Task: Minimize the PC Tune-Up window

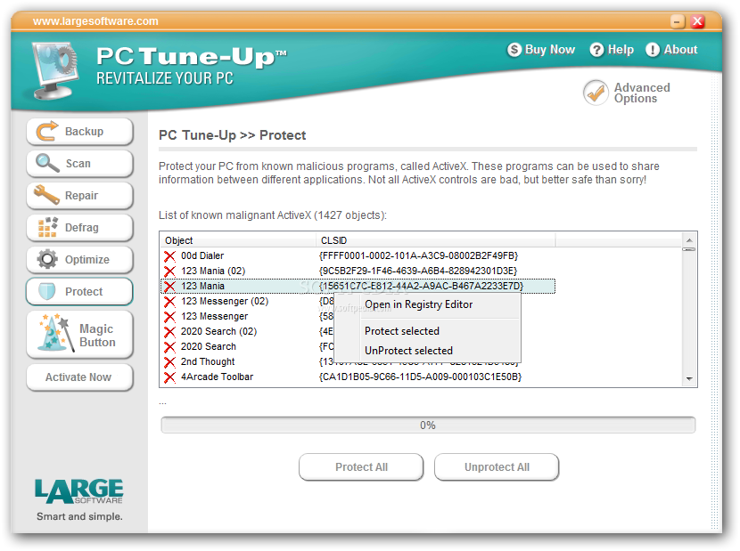Action: [678, 21]
